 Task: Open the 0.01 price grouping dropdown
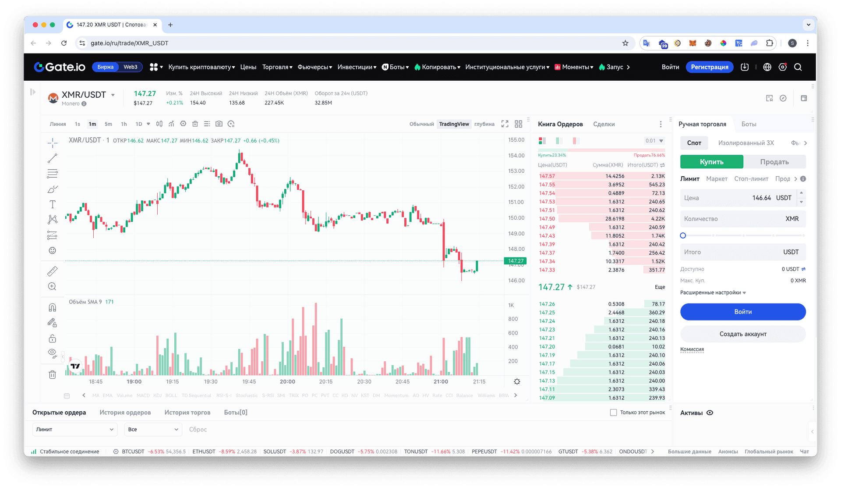click(654, 141)
